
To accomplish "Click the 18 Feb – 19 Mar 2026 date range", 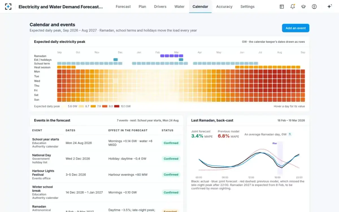I will click(x=291, y=120).
